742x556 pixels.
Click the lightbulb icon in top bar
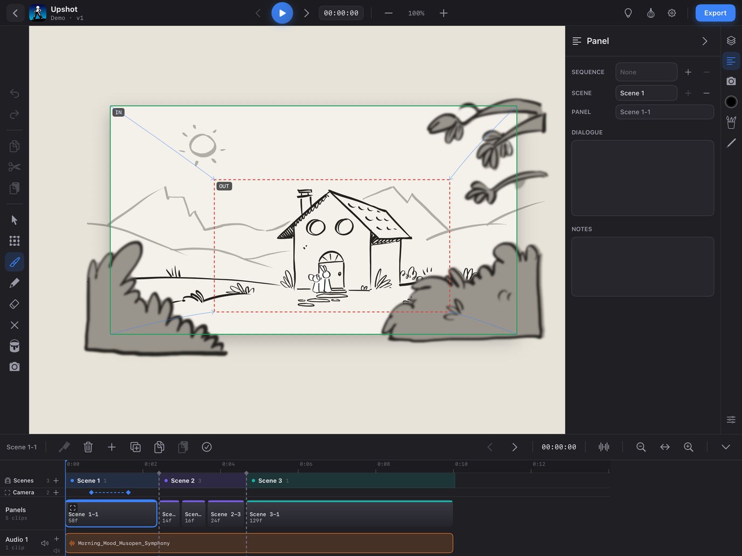(628, 13)
